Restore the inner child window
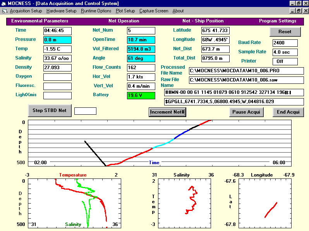This screenshot has width=309, height=231. pyautogui.click(x=299, y=11)
